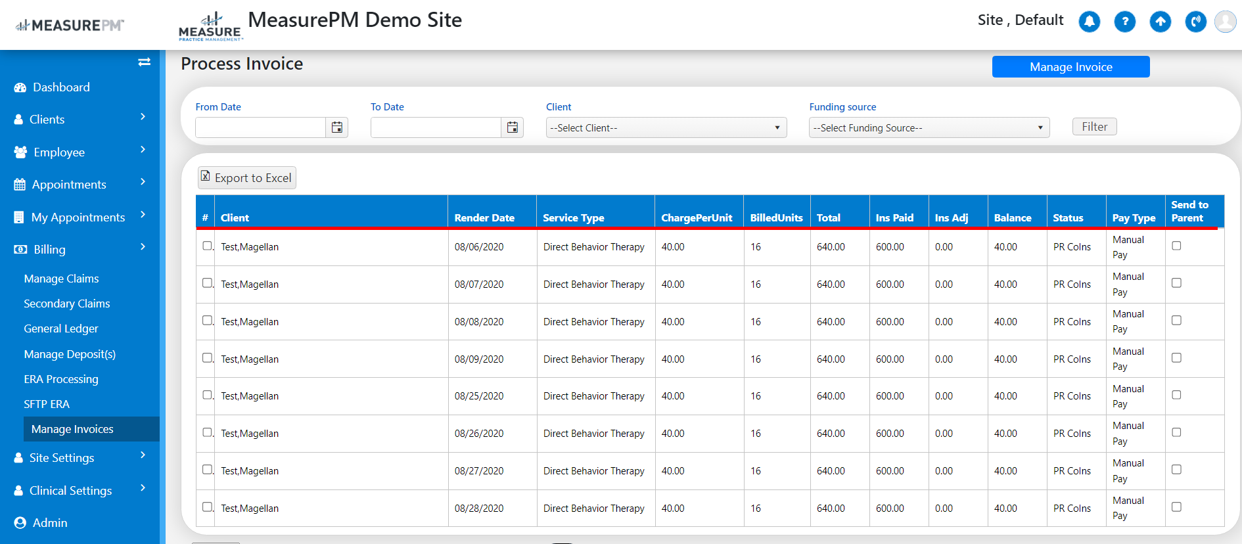Click the Site Settings person icon
This screenshot has height=544, width=1242.
point(18,458)
